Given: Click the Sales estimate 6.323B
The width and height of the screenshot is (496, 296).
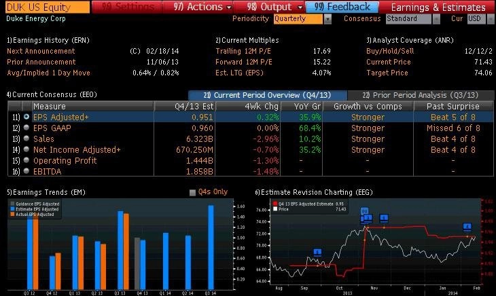Looking at the screenshot, I should click(200, 139).
